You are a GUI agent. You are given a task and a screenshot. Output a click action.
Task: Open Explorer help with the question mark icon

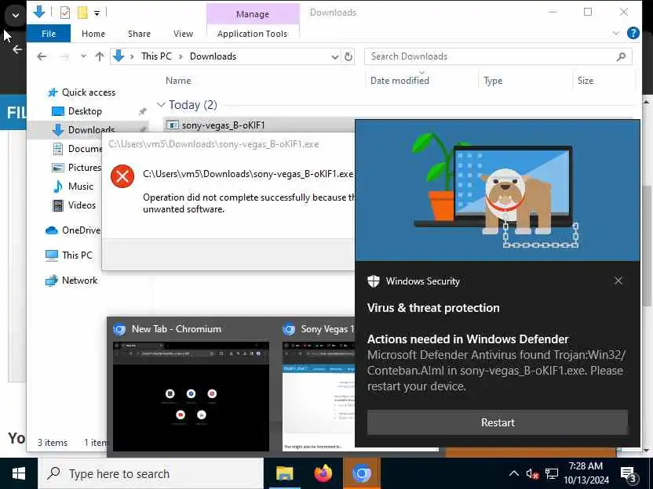pos(633,33)
